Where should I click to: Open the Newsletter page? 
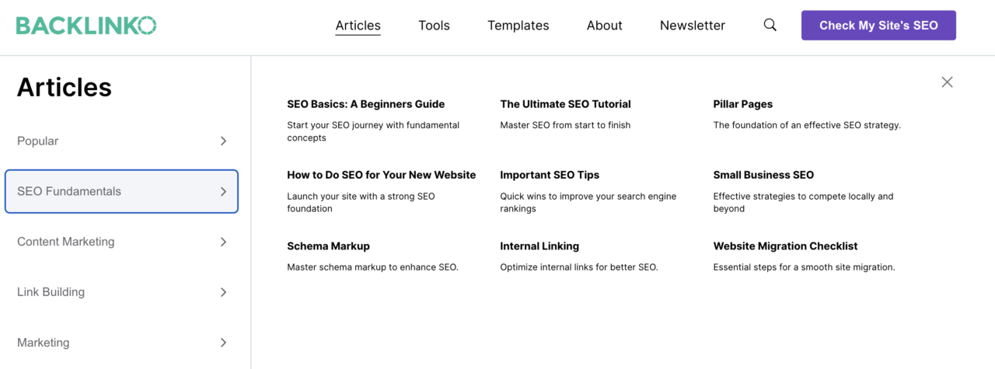(692, 26)
